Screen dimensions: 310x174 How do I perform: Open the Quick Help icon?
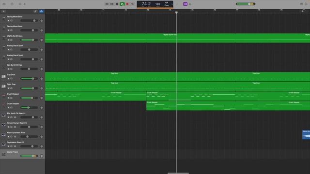12,4
